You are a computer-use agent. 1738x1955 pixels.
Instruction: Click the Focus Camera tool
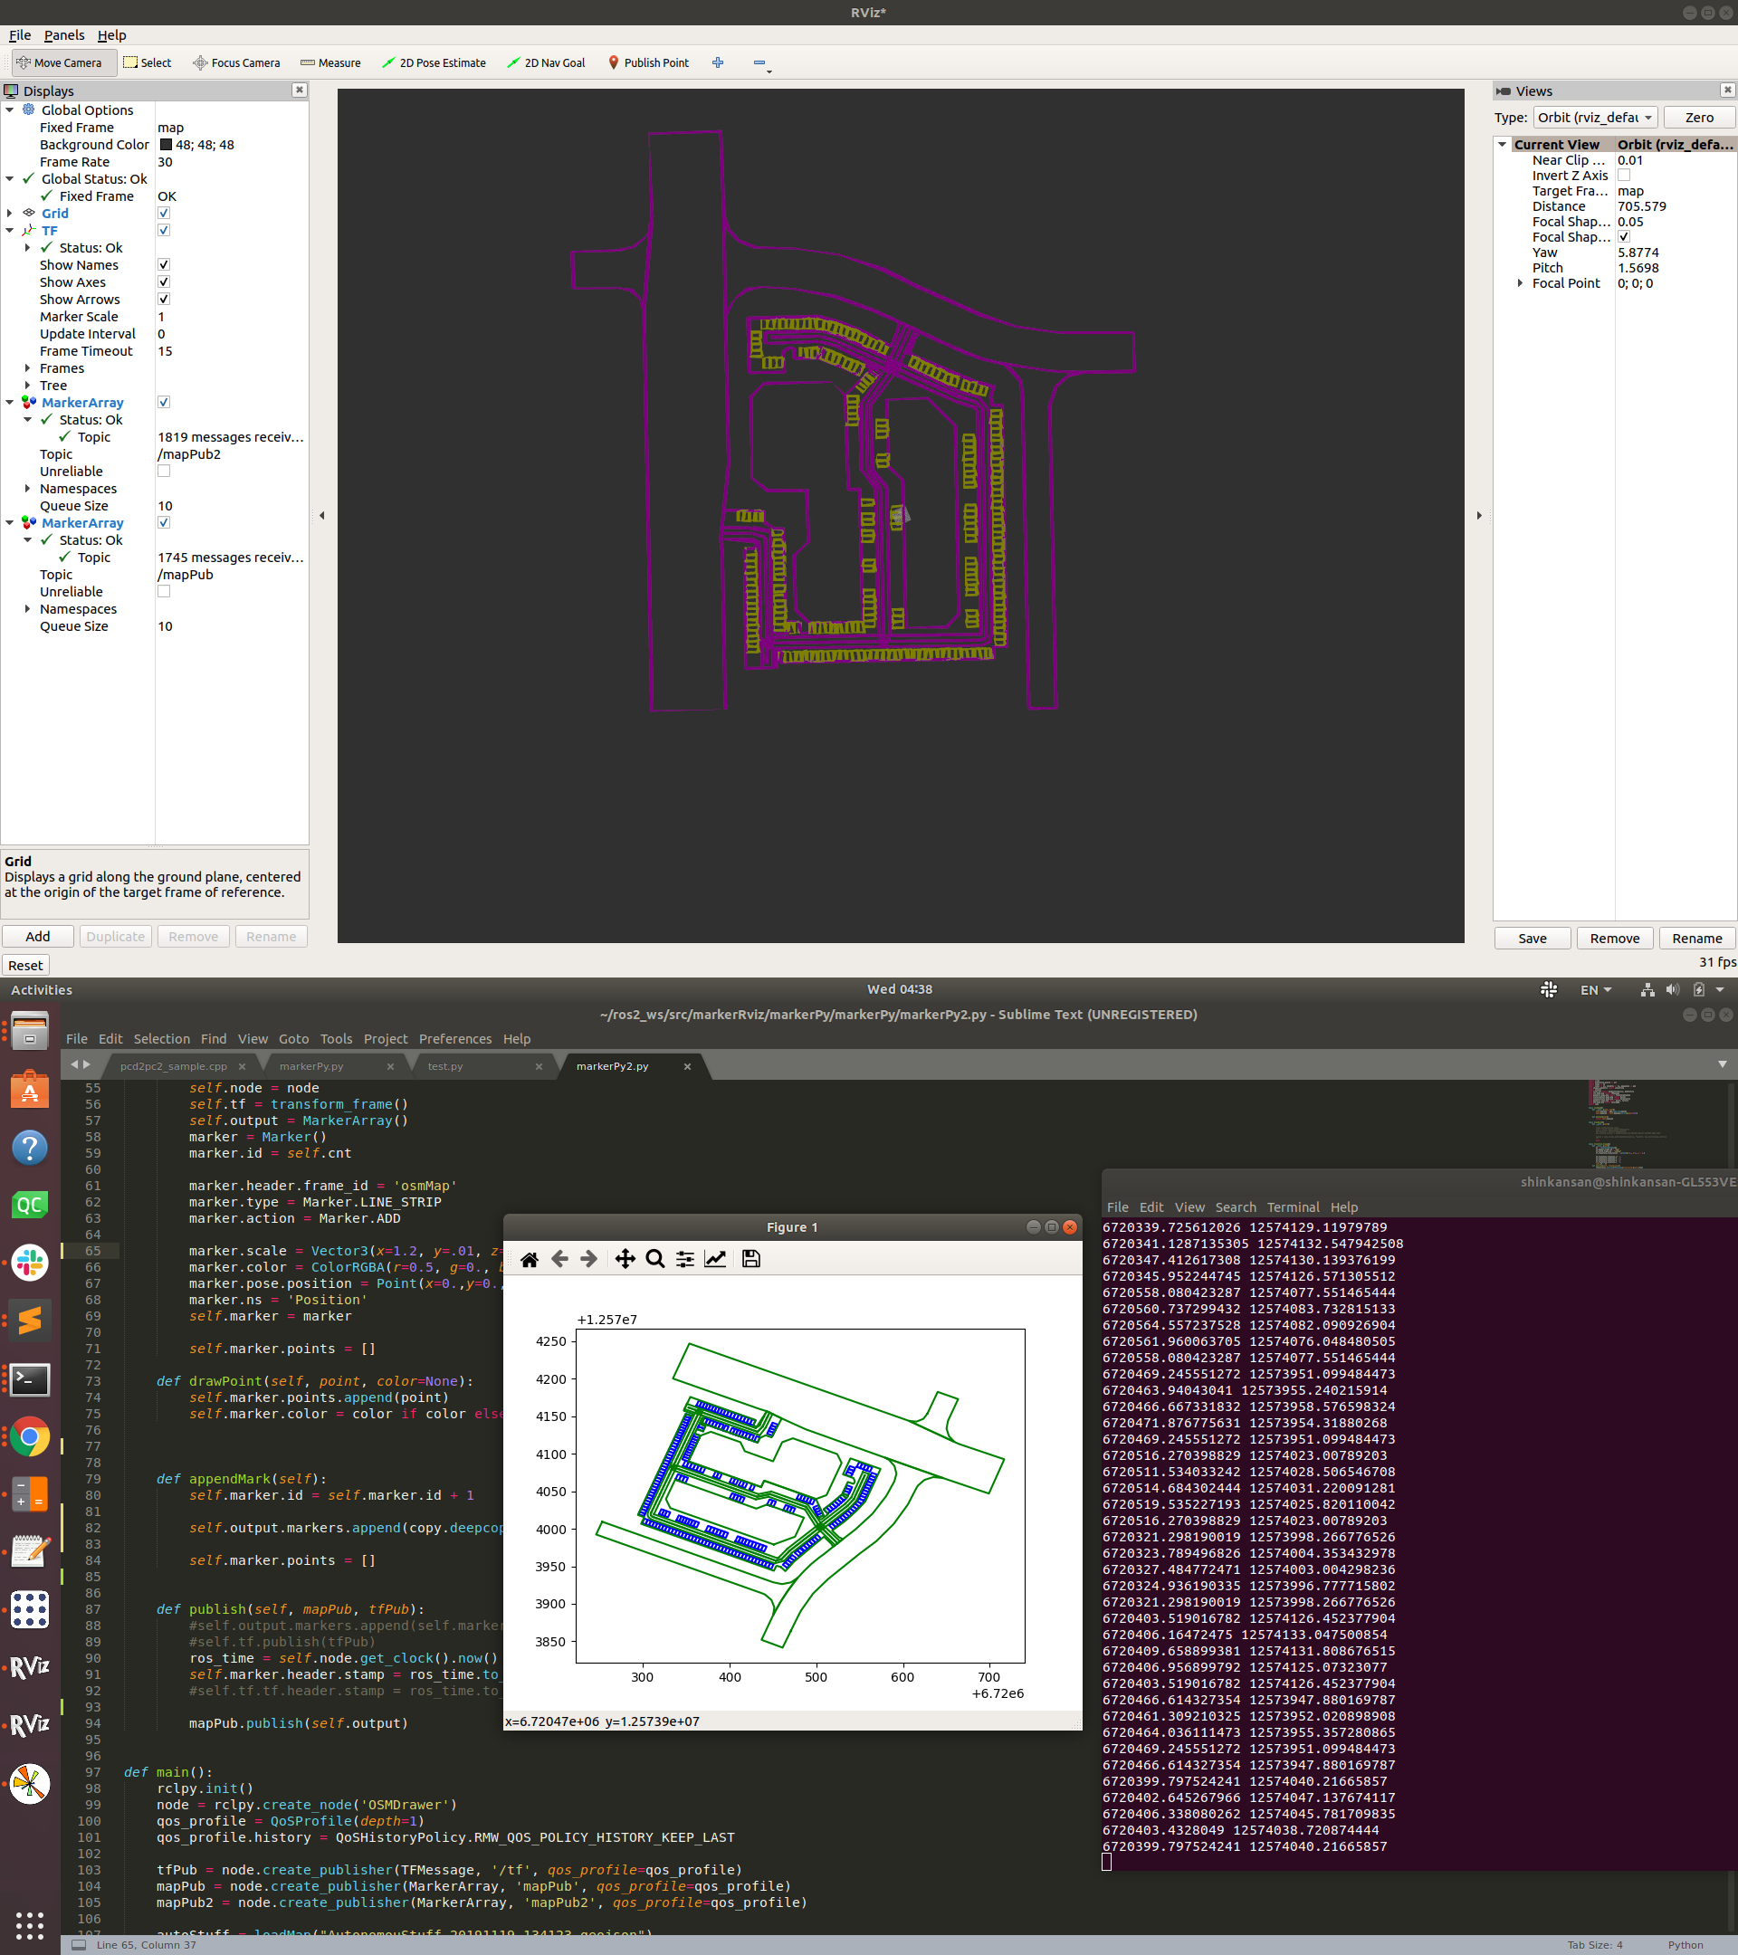pos(236,63)
